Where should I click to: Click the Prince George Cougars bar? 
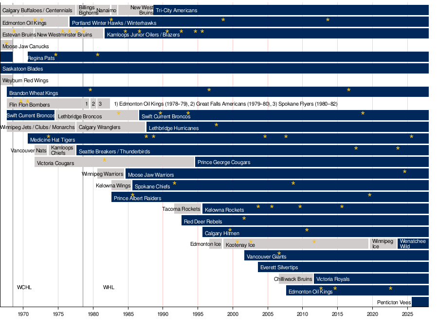click(312, 162)
